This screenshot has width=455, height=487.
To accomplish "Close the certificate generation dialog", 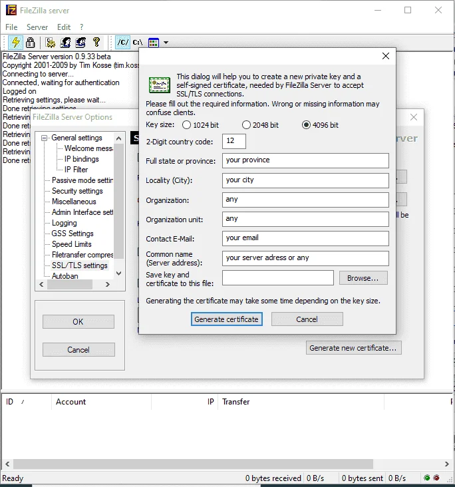I will 386,56.
